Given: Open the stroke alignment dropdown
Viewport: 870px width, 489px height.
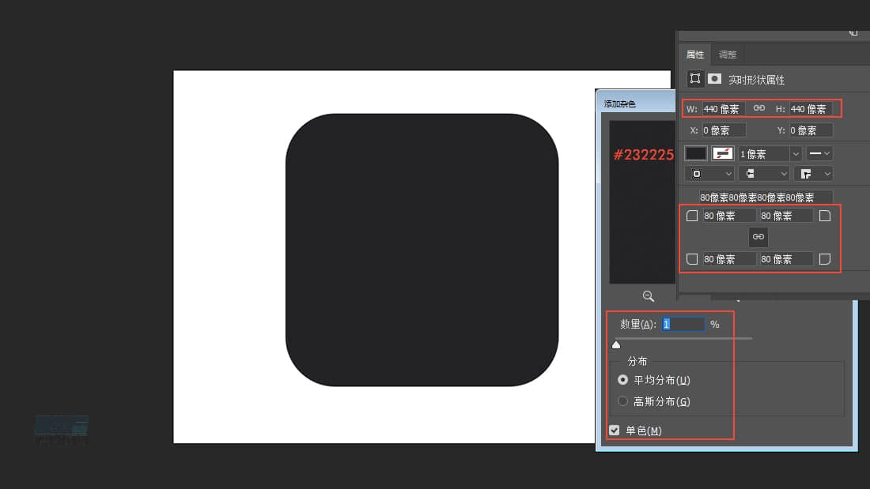Looking at the screenshot, I should (709, 174).
